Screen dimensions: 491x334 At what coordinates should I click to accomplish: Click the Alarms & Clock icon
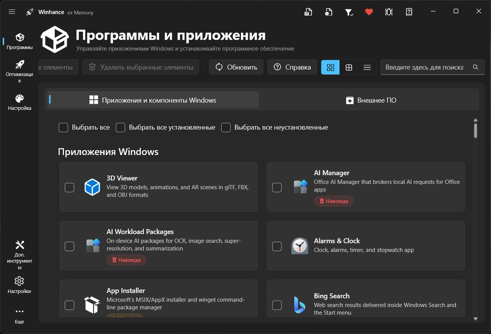point(300,246)
